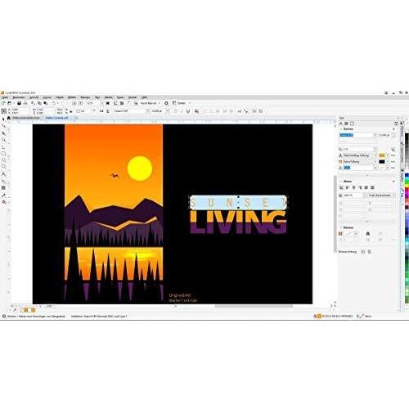Open the Ansicht menu
Viewport: 409px width, 409px height.
(34, 97)
